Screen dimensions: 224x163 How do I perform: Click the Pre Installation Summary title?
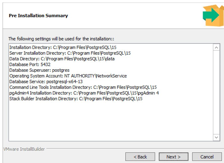(x=38, y=16)
